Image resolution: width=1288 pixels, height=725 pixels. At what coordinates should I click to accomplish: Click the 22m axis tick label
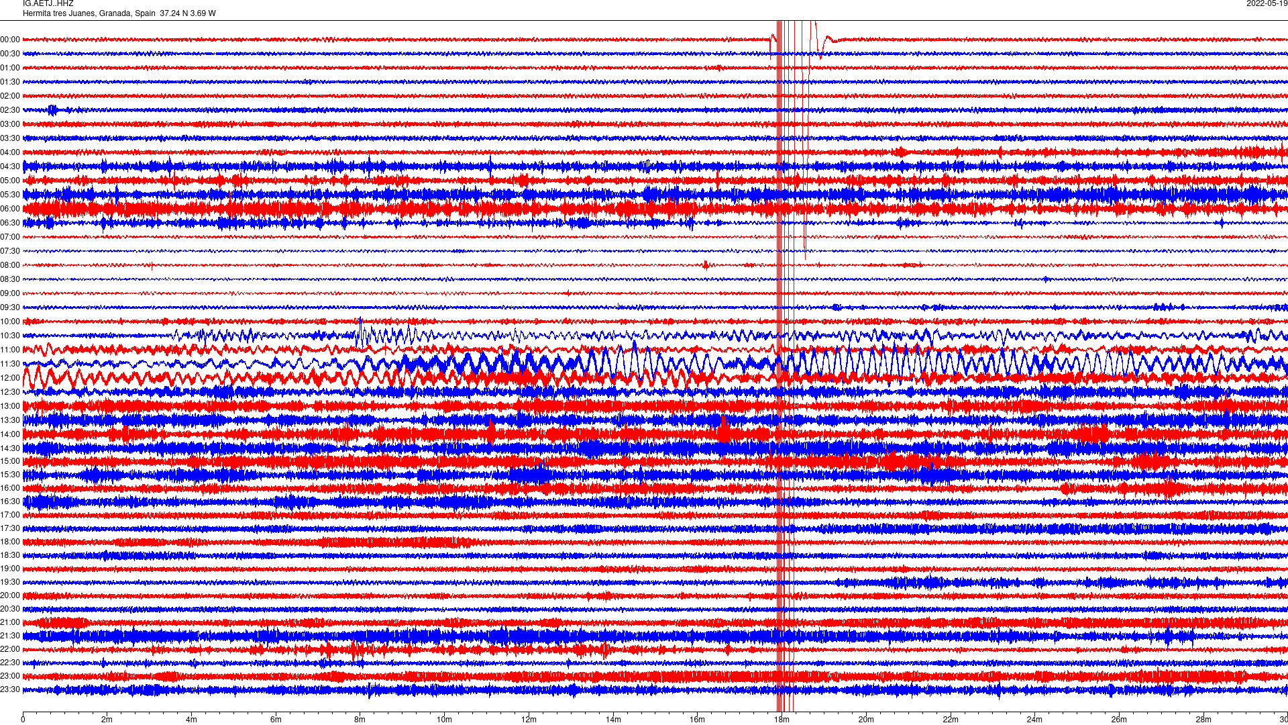click(951, 720)
